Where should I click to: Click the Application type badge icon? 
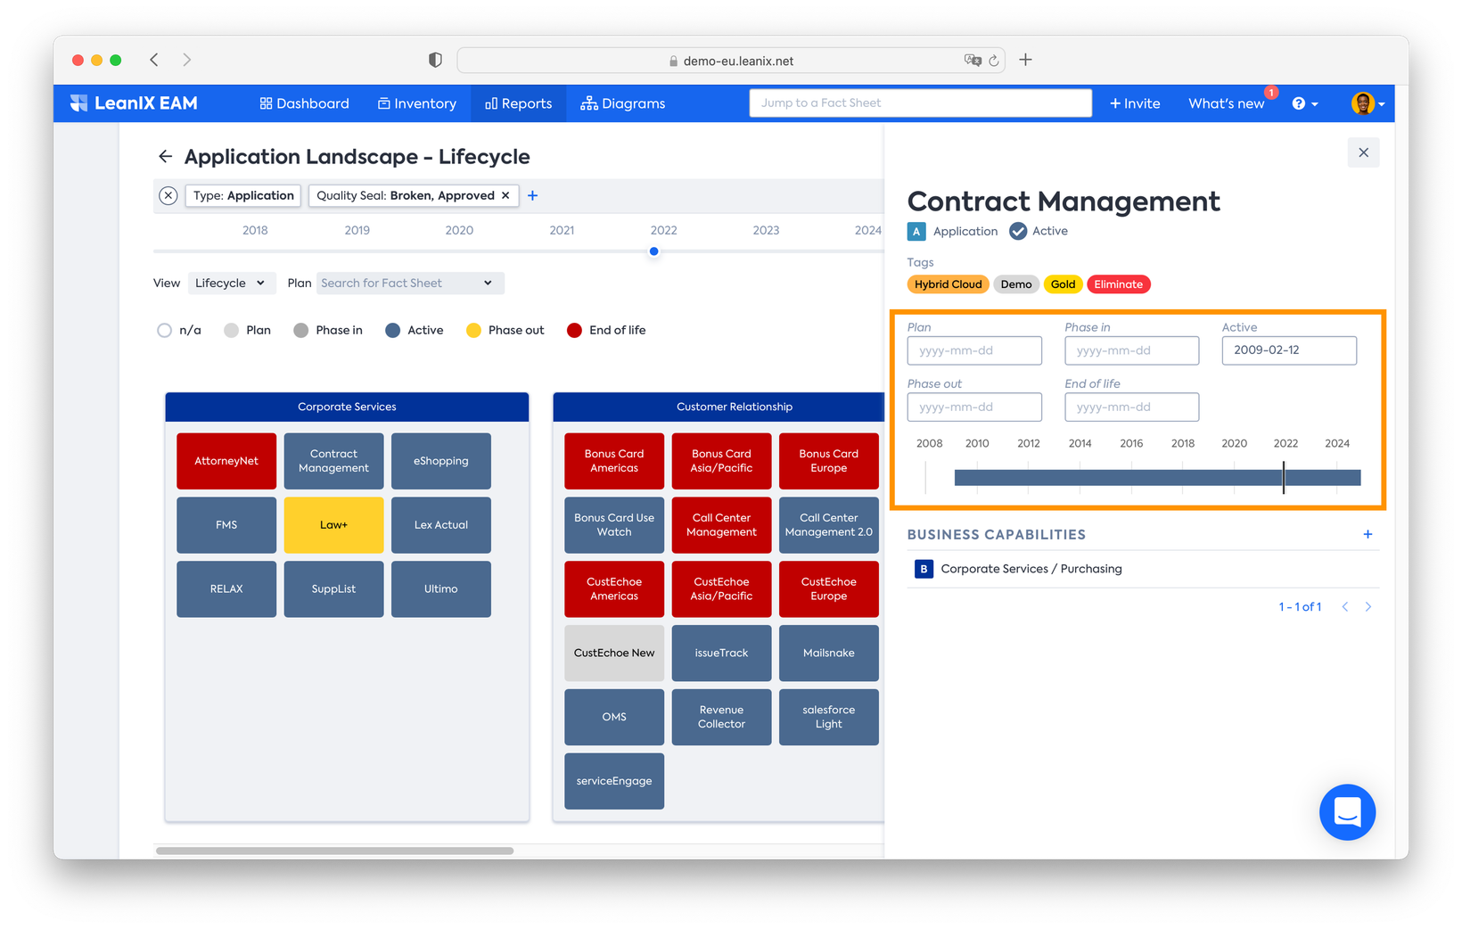[916, 231]
